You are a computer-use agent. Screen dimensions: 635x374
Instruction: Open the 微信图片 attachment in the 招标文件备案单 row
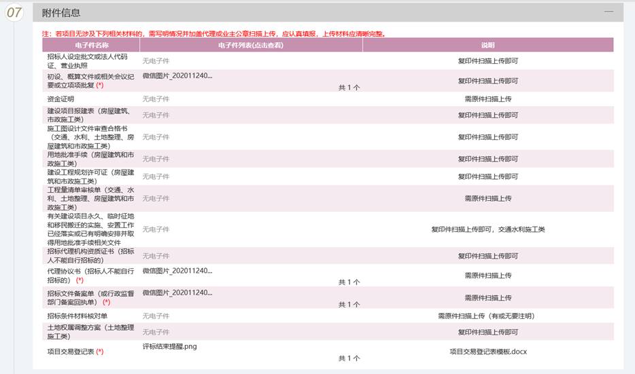(177, 293)
